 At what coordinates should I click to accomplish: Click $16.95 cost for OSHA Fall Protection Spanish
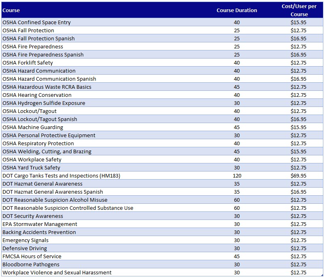[298, 38]
